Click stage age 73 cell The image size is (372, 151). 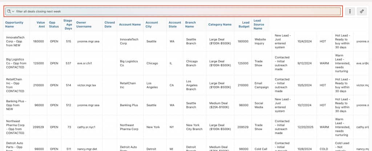pos(69,127)
